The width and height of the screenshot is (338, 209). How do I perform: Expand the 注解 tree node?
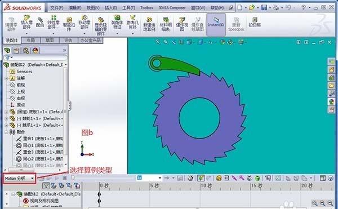[6, 78]
